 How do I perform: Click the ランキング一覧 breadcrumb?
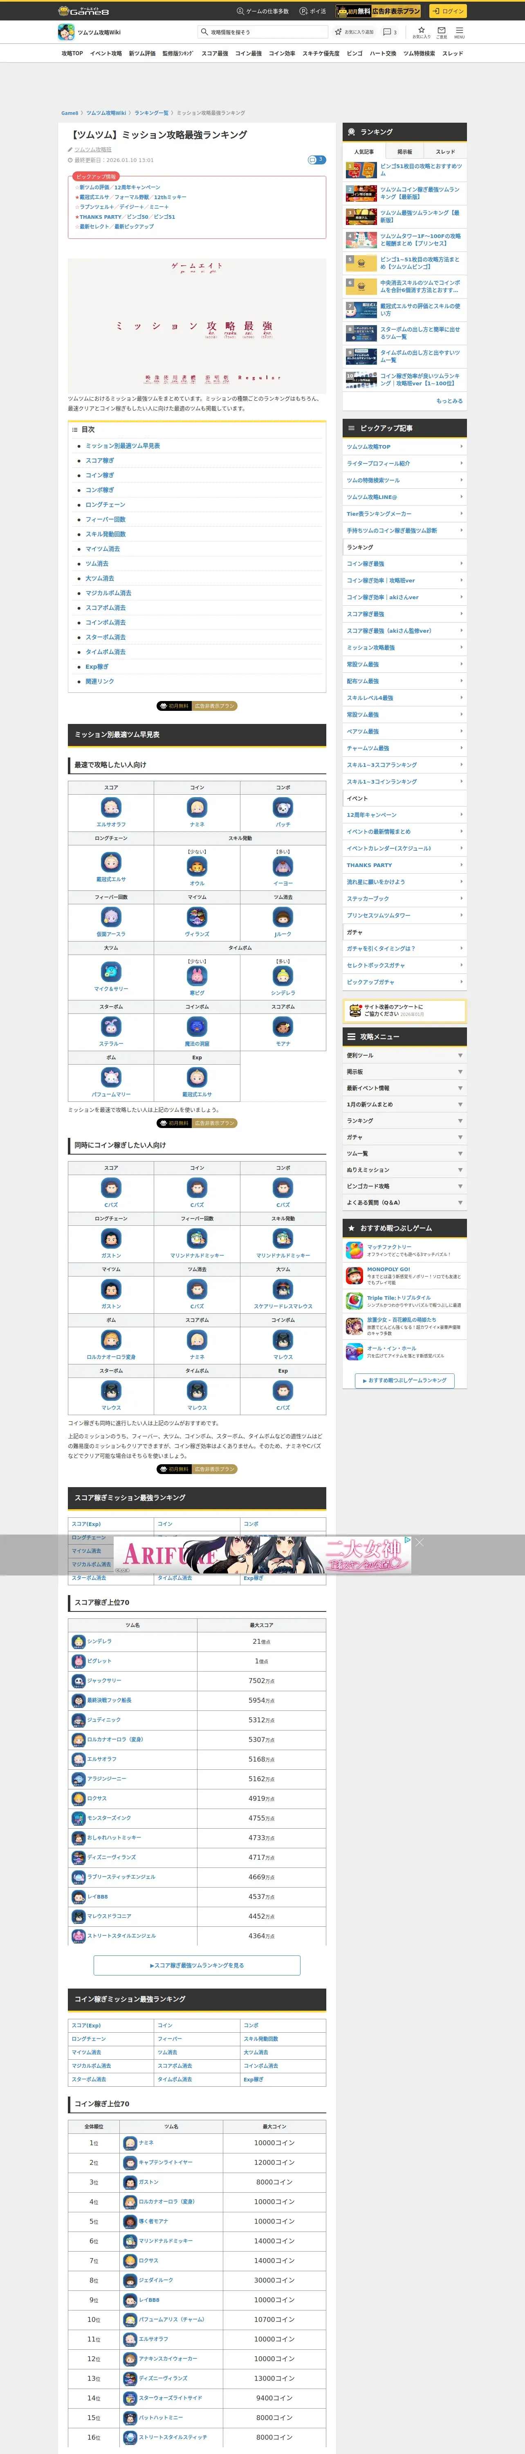pos(152,112)
